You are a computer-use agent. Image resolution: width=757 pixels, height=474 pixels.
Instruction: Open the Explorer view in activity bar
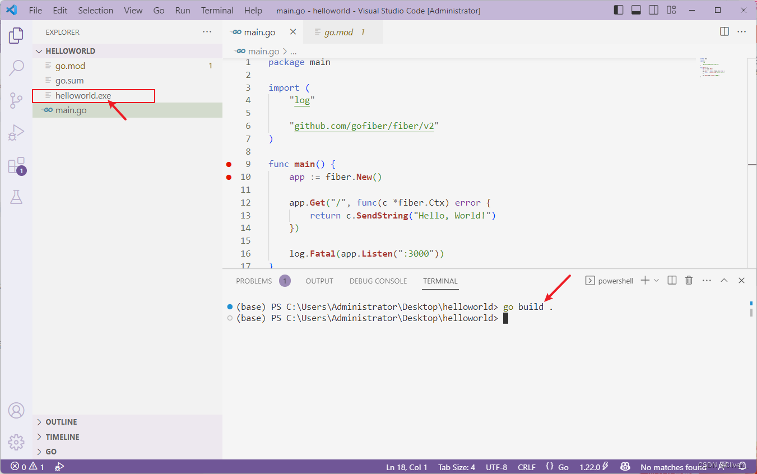tap(16, 35)
